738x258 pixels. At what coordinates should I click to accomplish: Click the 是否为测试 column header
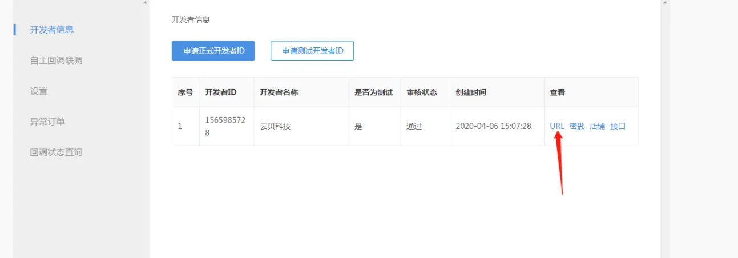pos(374,92)
